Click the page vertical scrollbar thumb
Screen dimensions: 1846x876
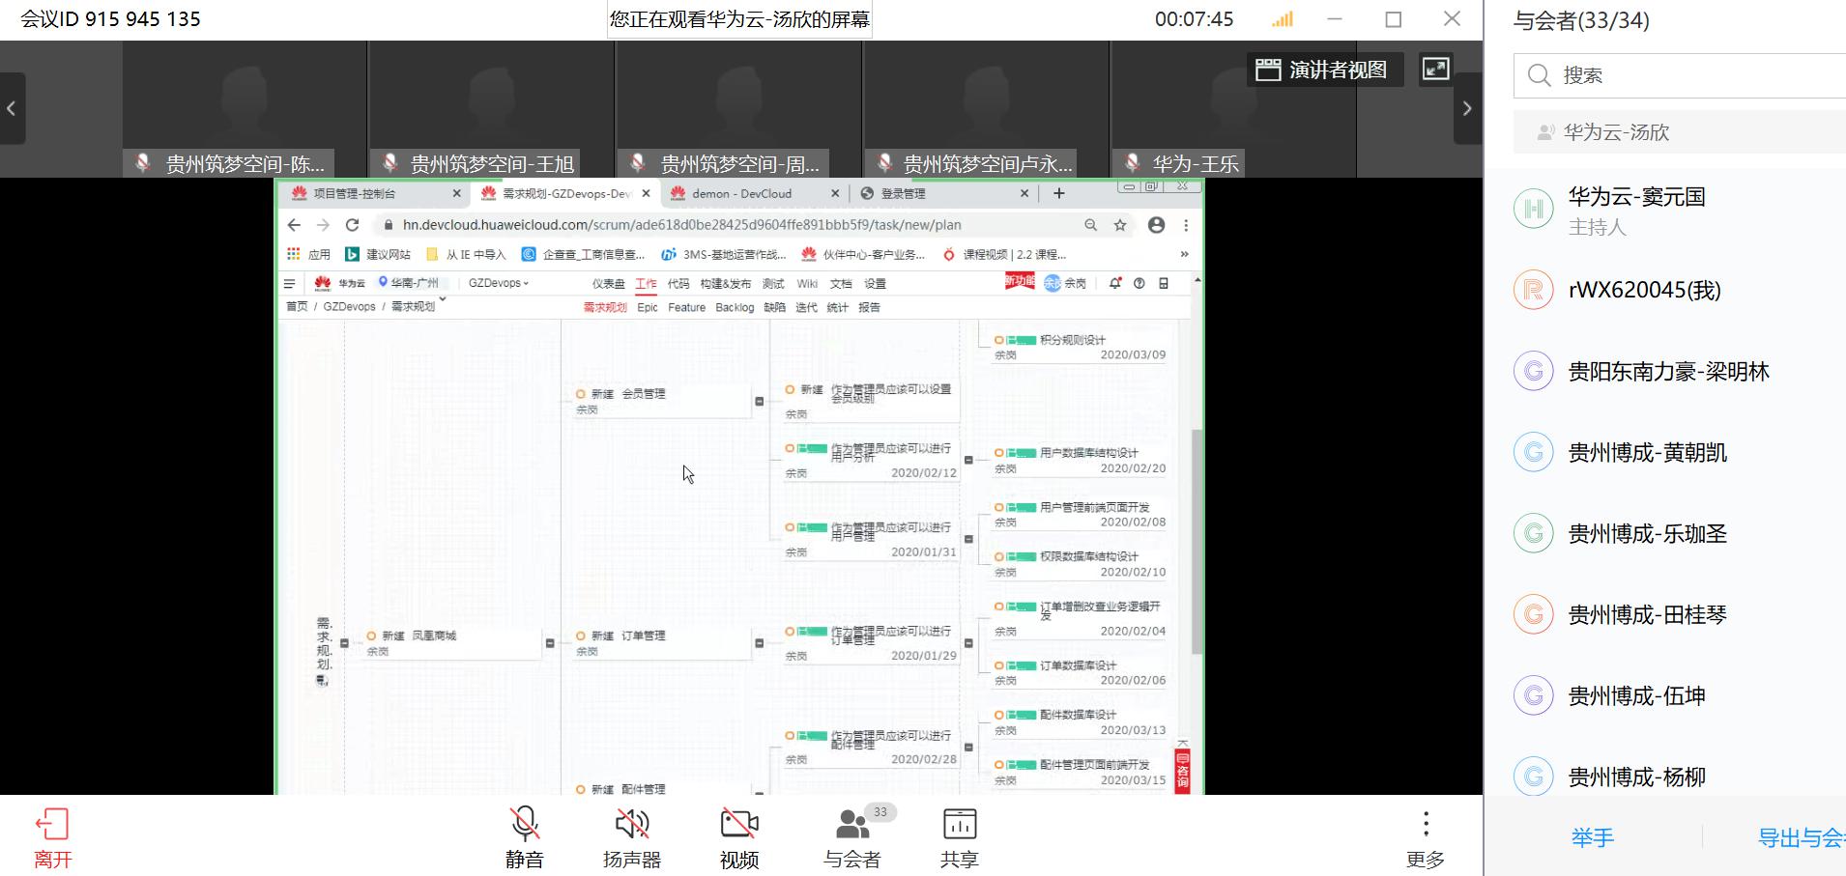[1197, 541]
